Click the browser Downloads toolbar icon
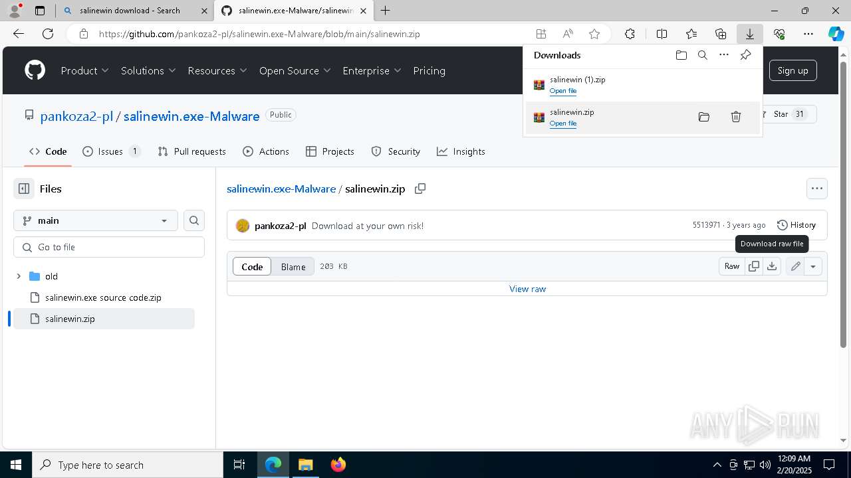 click(749, 34)
